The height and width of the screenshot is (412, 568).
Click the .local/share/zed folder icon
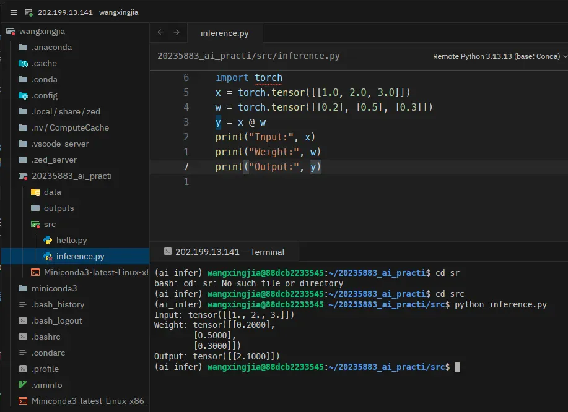pyautogui.click(x=23, y=111)
